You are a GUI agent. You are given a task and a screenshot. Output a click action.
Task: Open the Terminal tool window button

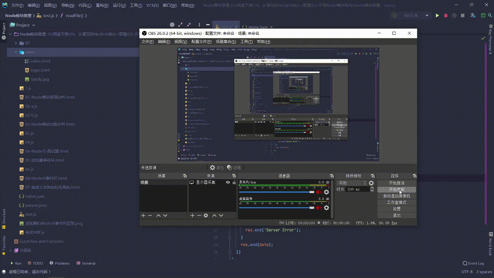coord(86,263)
